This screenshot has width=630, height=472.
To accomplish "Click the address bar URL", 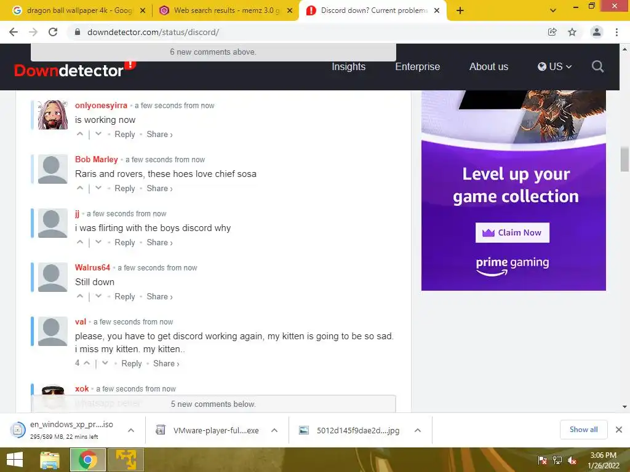I will (153, 32).
